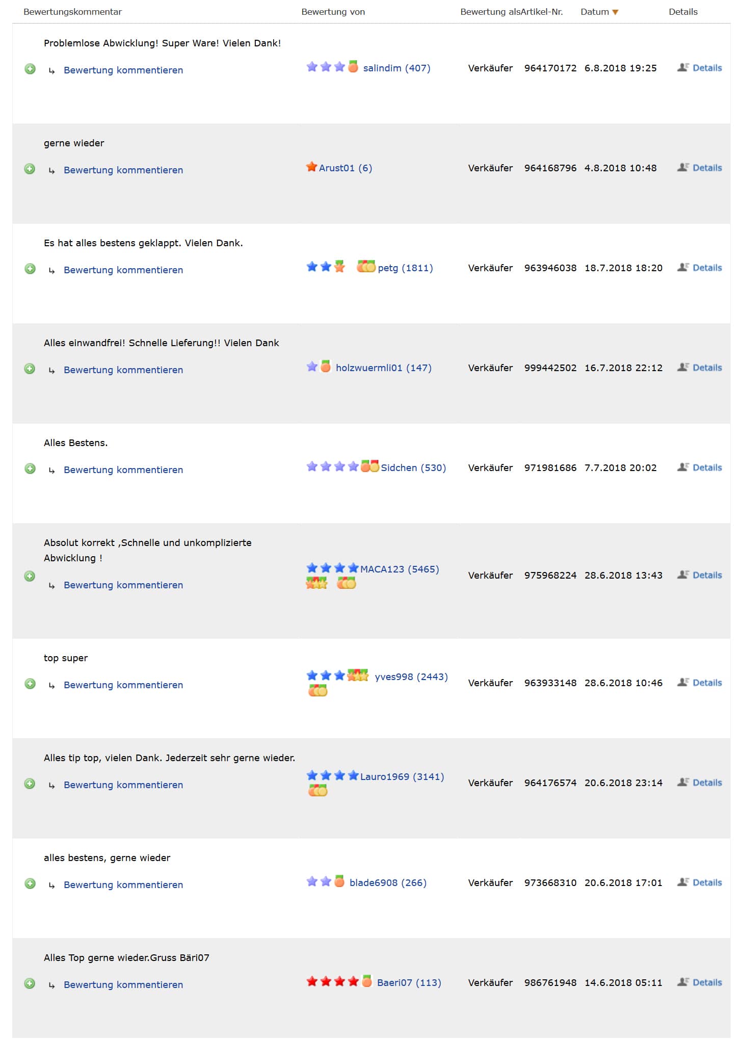Comment on Lauro1969's rating via Bewertung kommentieren

(123, 785)
